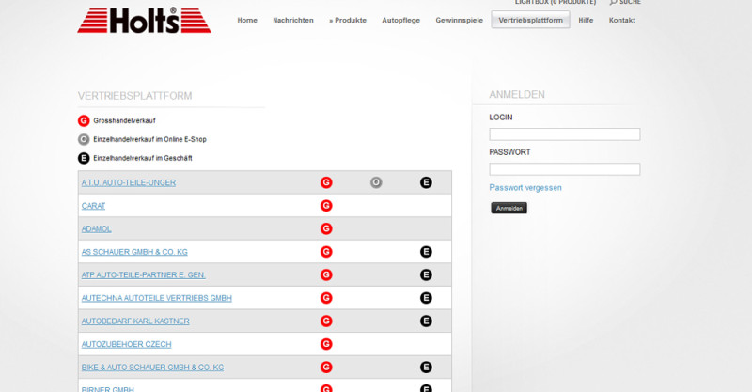Image resolution: width=752 pixels, height=392 pixels.
Task: Click E icon in Bike & Auto Schauer row
Action: click(x=426, y=367)
